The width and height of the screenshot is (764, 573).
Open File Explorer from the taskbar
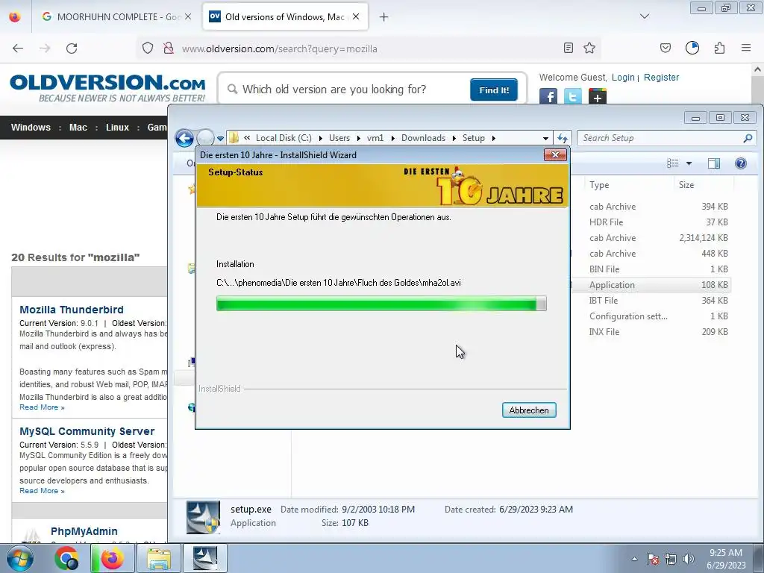coord(159,558)
